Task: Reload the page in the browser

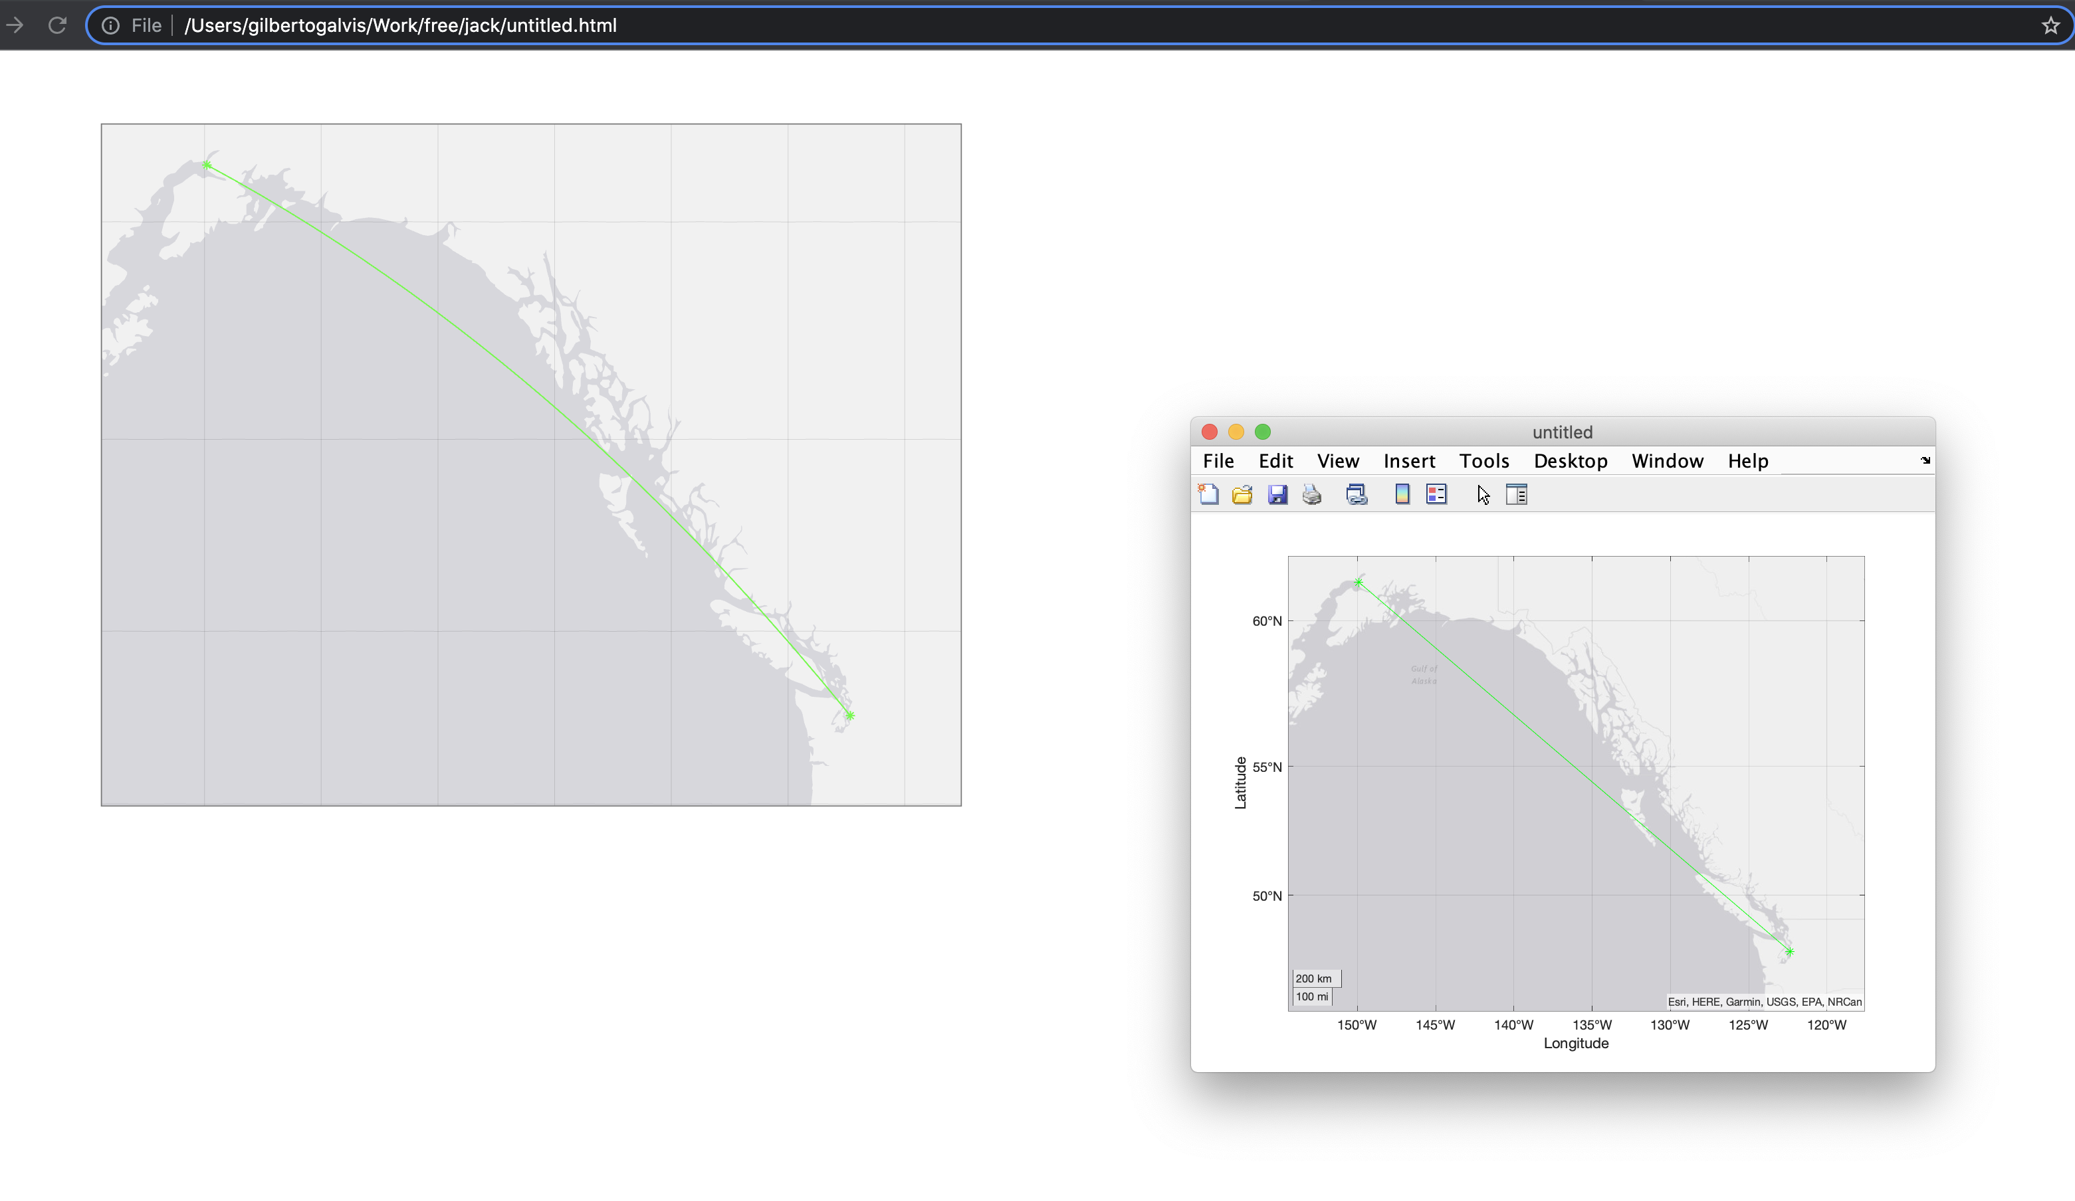Action: click(x=56, y=25)
